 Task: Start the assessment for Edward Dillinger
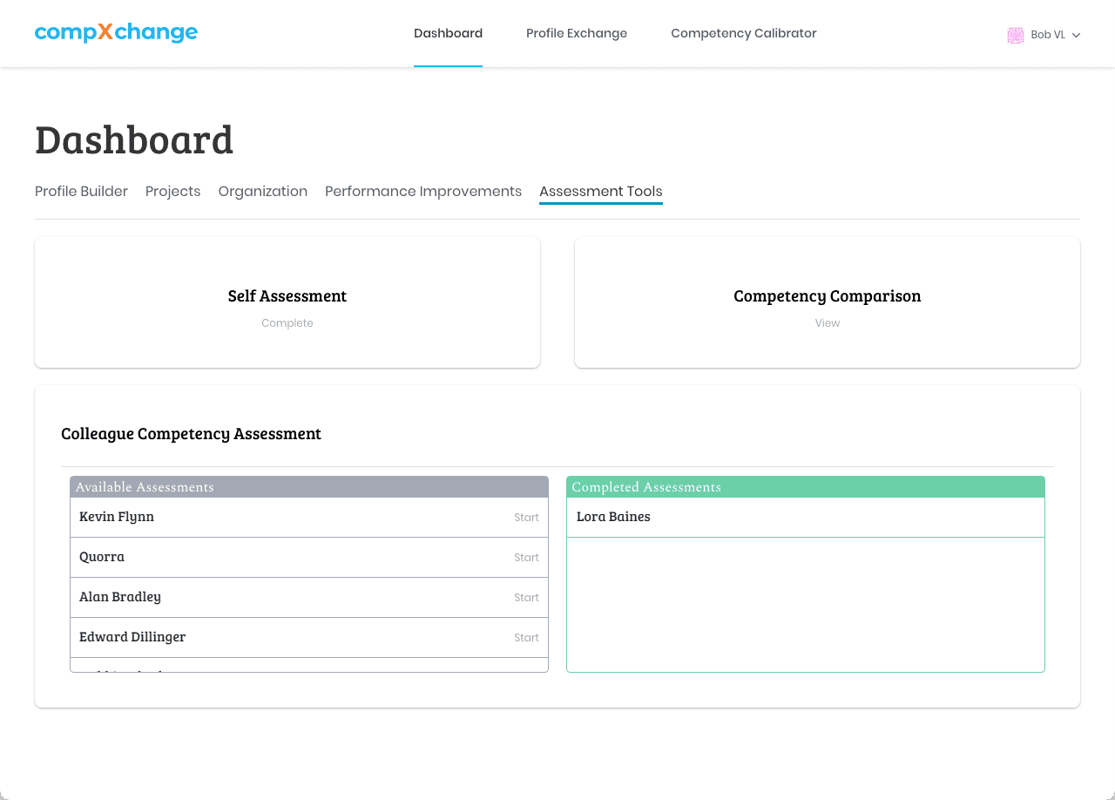click(x=526, y=637)
